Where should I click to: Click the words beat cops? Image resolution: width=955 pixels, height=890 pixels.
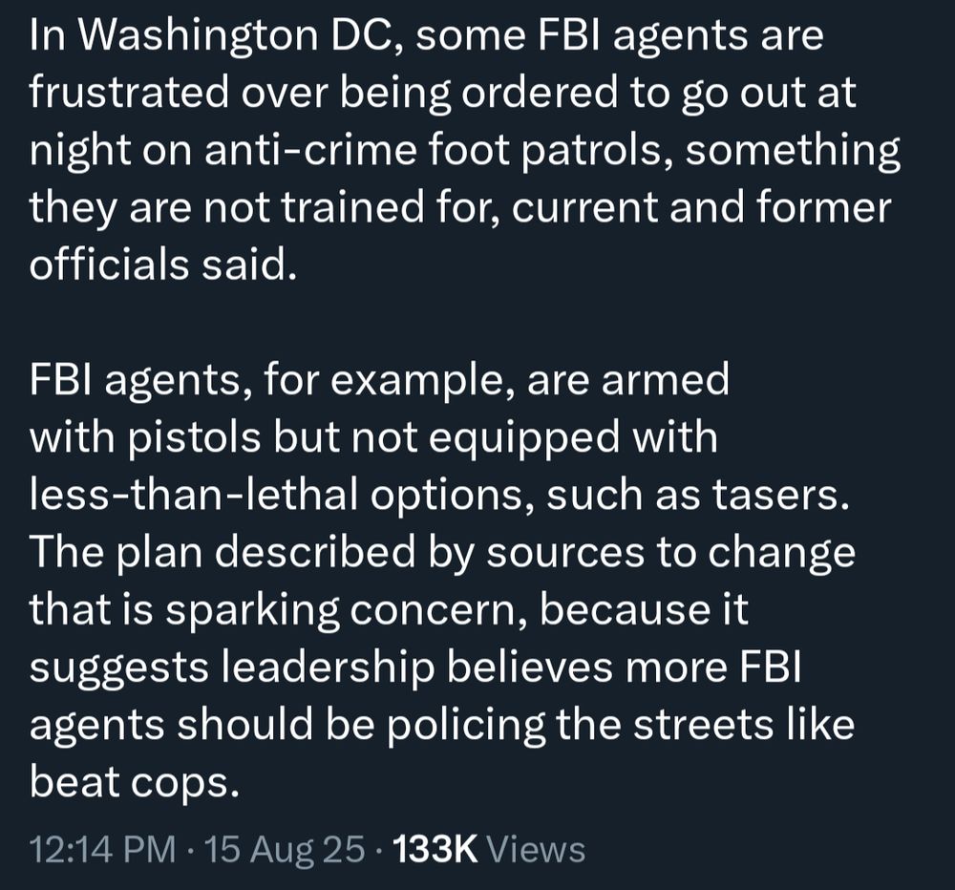click(134, 781)
